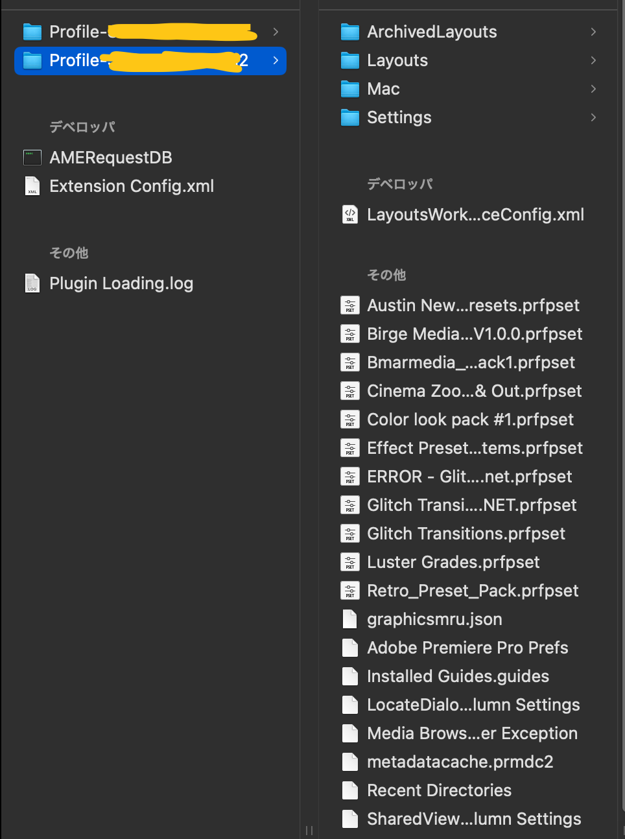
Task: Open the selected Profile folder's chevron
Action: pos(275,60)
